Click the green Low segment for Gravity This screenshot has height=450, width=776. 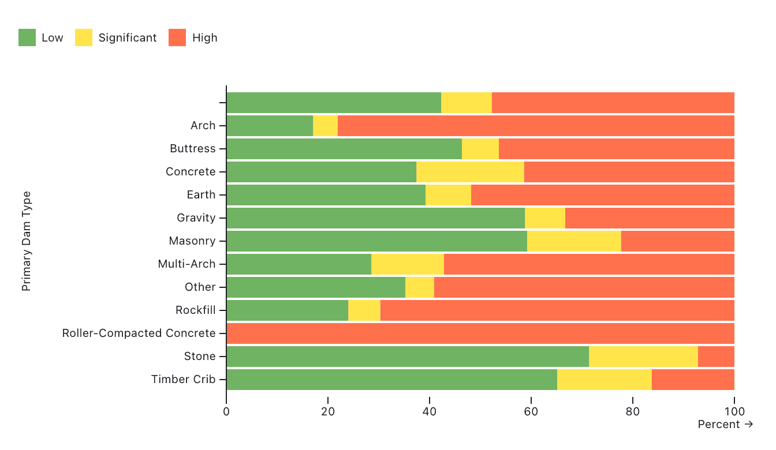click(375, 218)
